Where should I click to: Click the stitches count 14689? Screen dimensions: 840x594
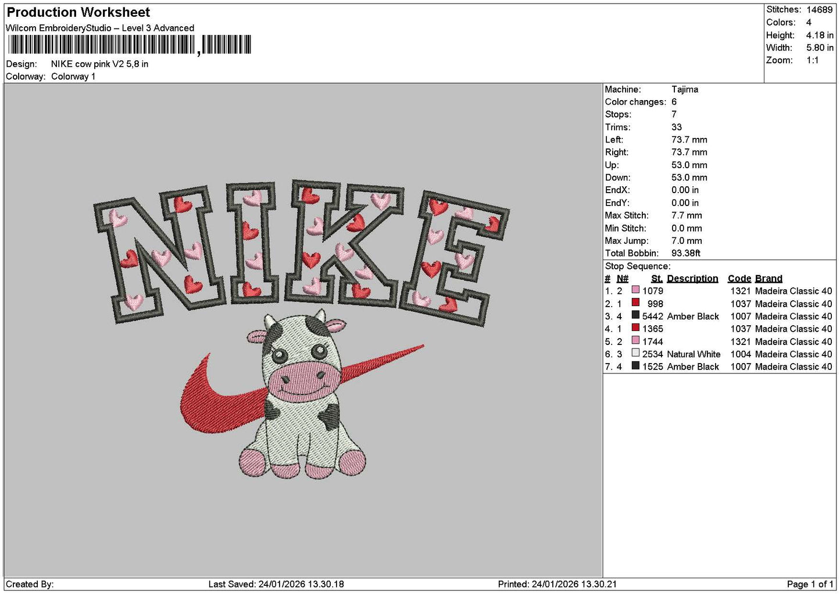(819, 10)
